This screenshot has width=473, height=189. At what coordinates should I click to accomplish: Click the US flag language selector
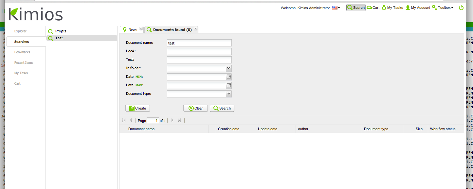(x=335, y=7)
